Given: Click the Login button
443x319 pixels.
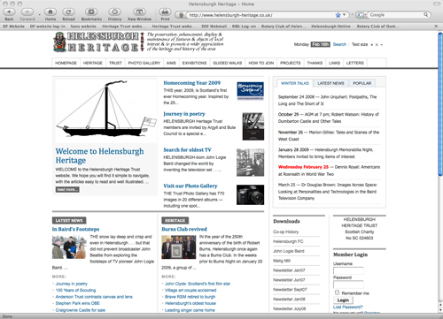Looking at the screenshot, I should (x=343, y=300).
